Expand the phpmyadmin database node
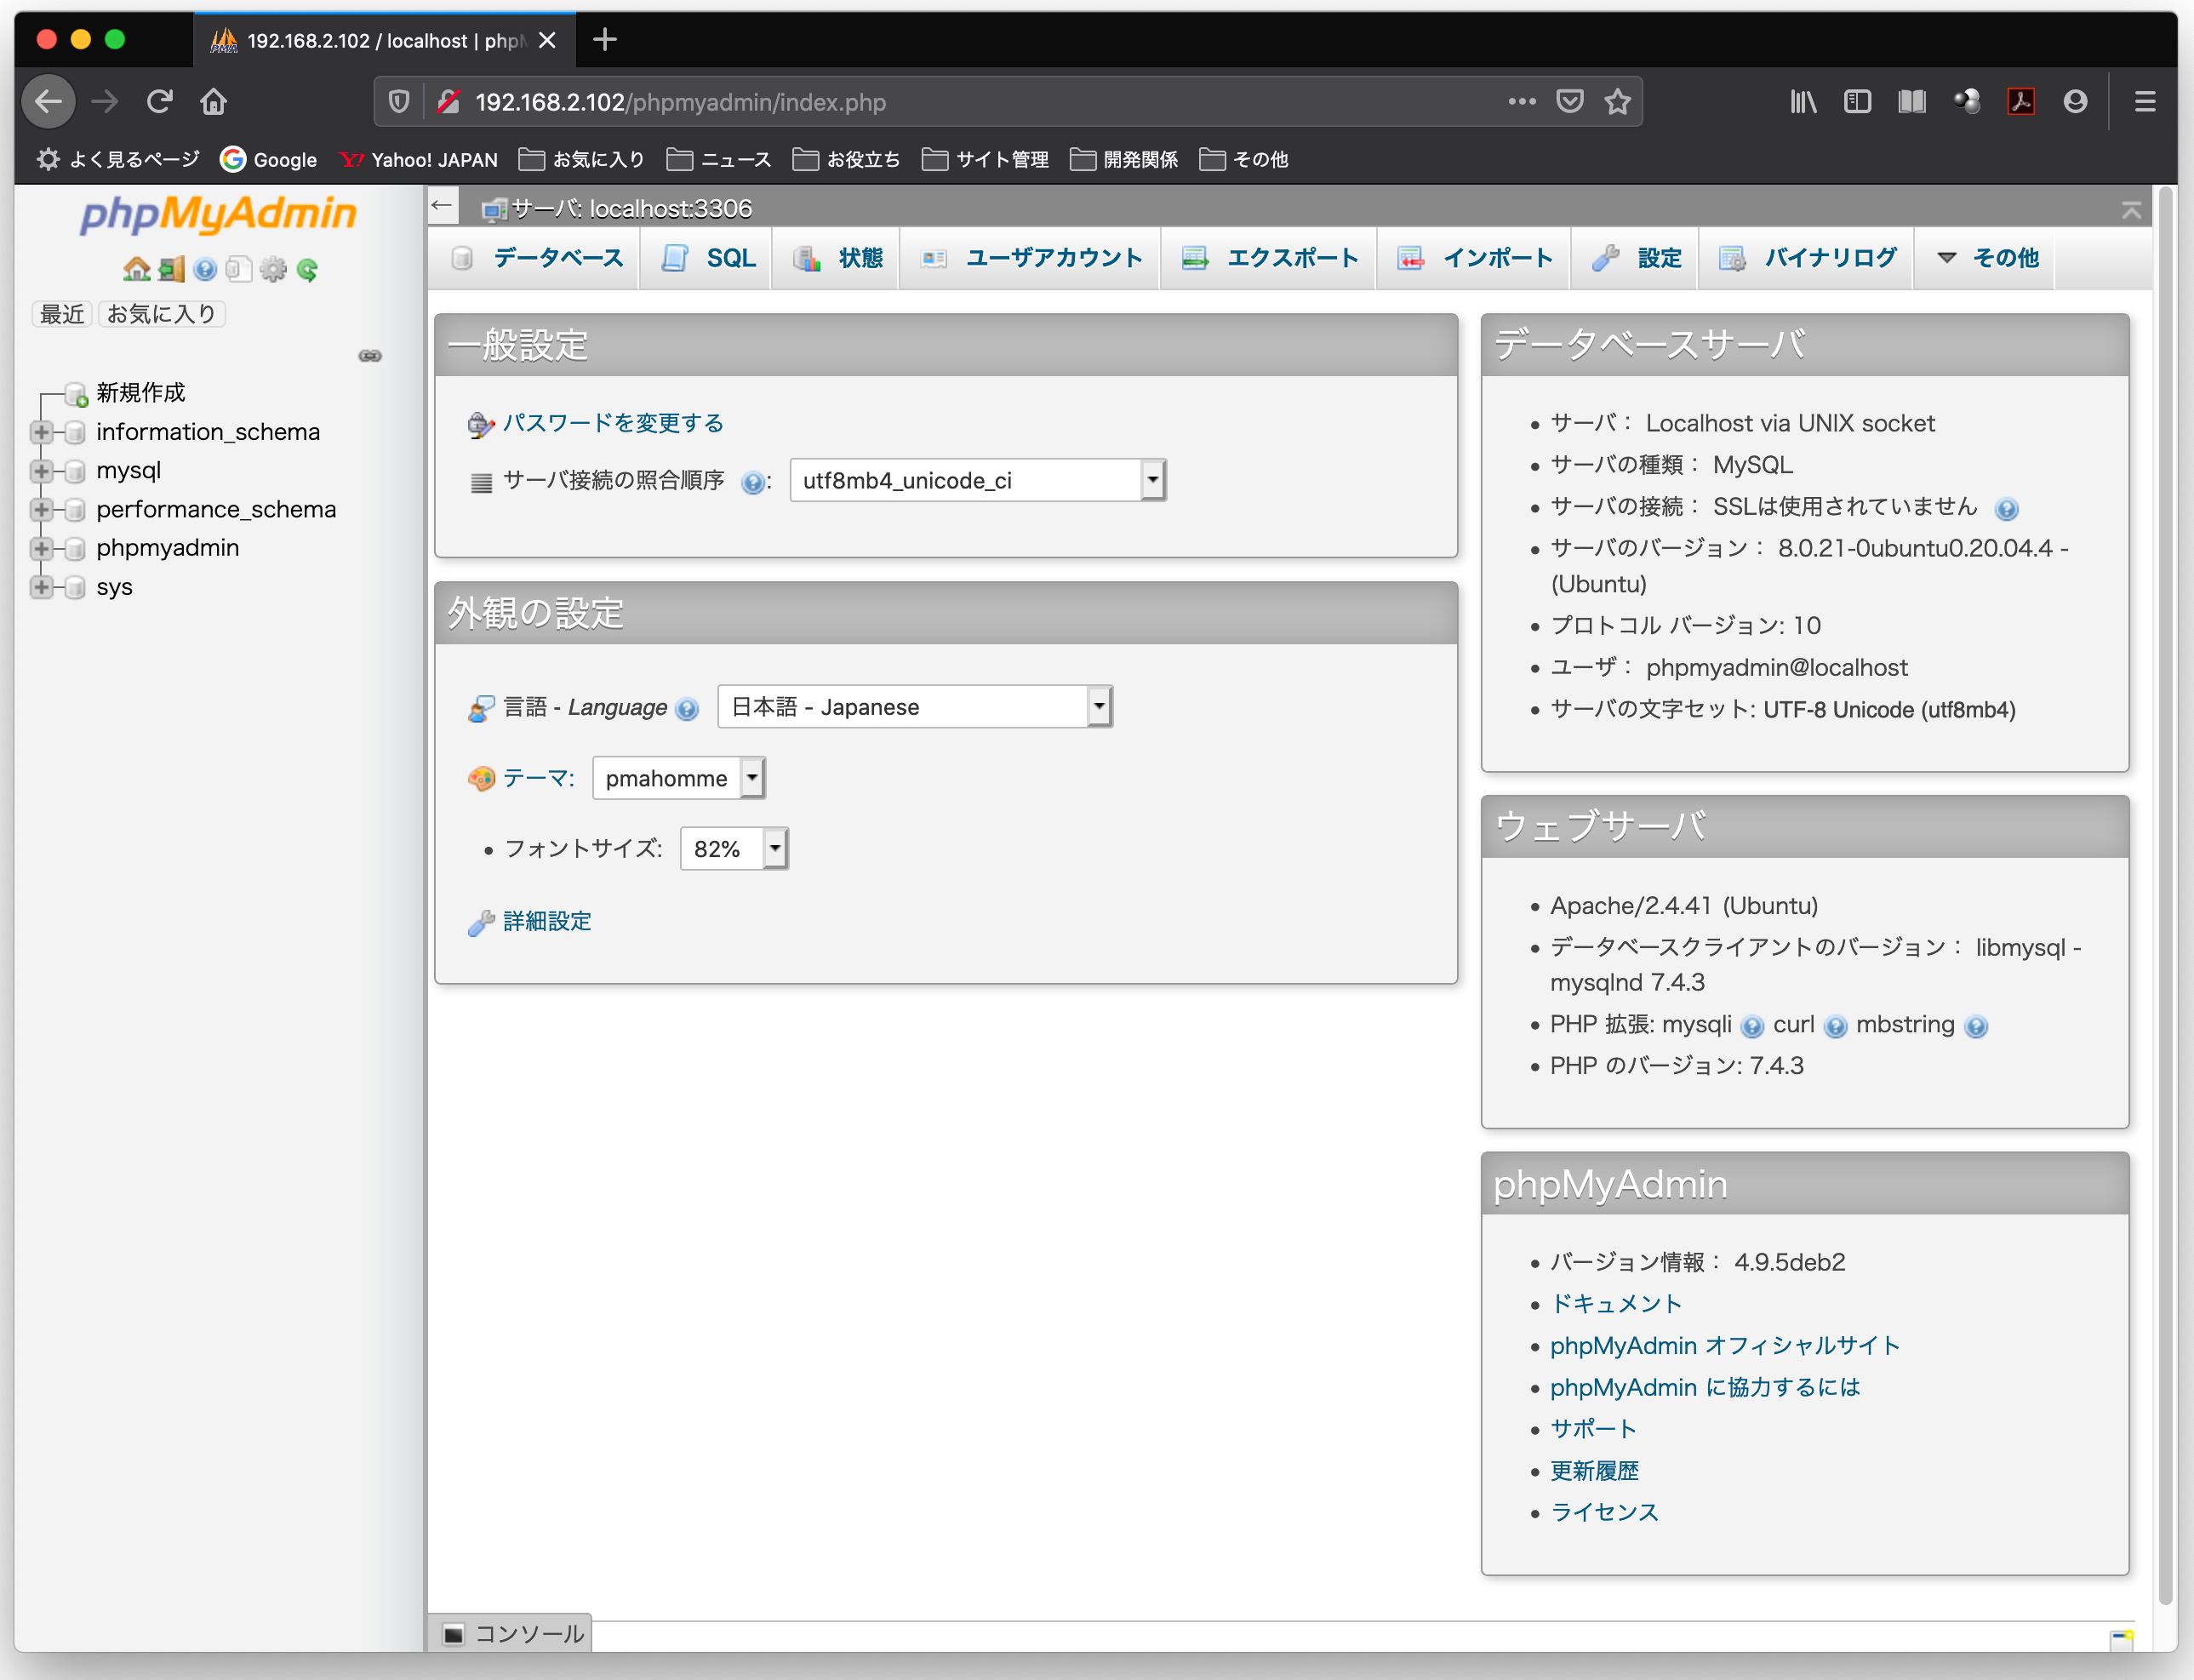 [x=41, y=548]
